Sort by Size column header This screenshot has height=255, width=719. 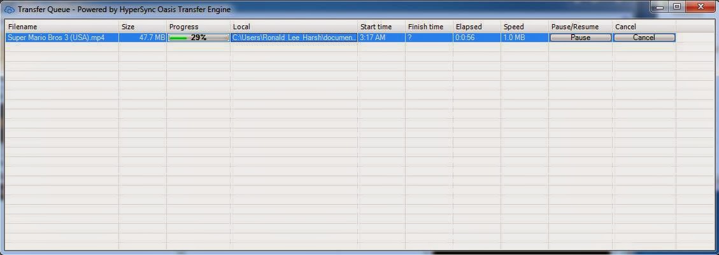(143, 27)
